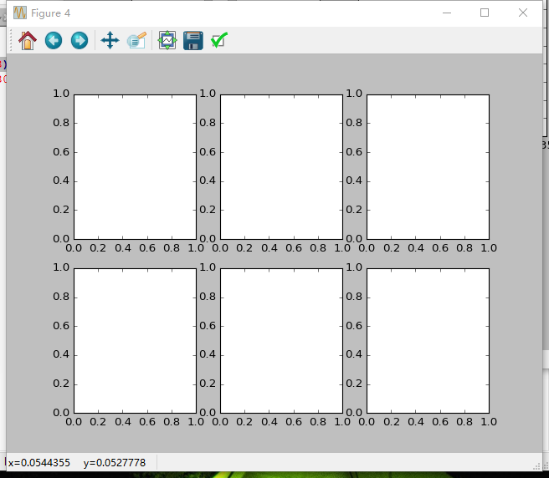Click inside the top-middle subplot
Screen dimensions: 549x478
pyautogui.click(x=281, y=167)
